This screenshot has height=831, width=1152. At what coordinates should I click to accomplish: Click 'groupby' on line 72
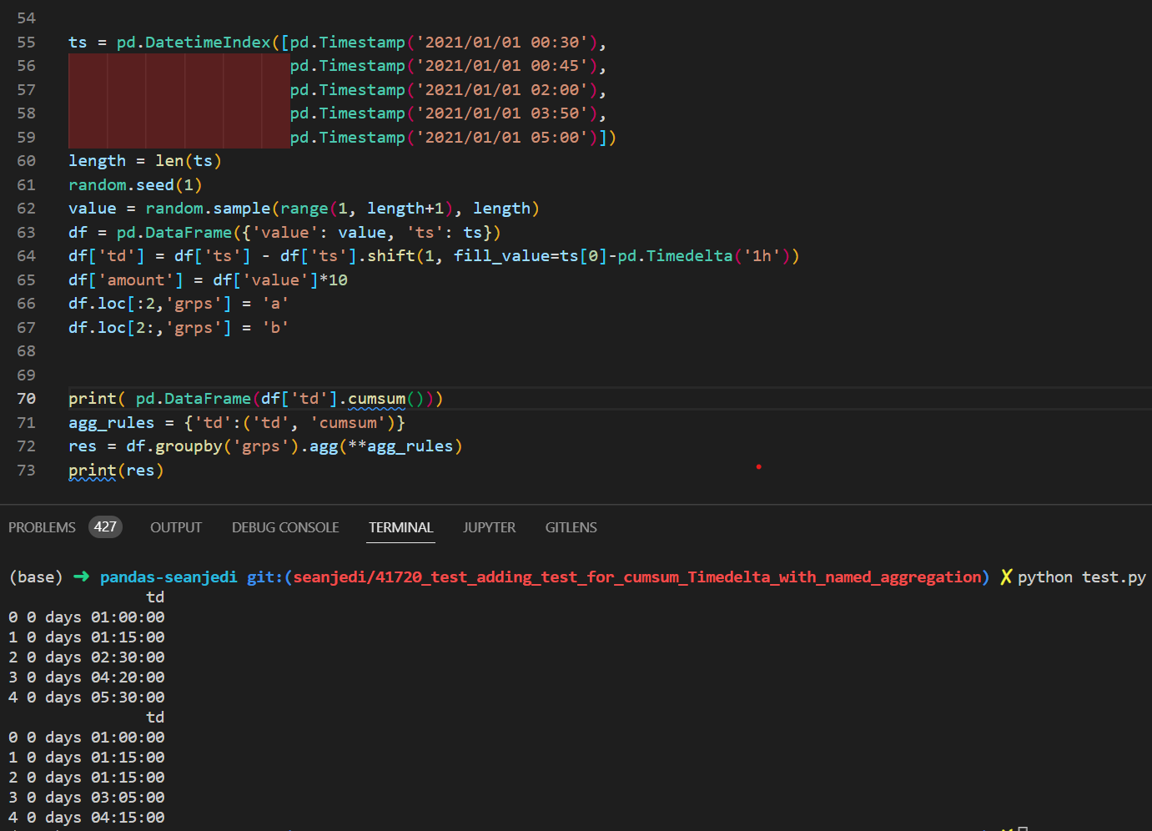coord(189,446)
